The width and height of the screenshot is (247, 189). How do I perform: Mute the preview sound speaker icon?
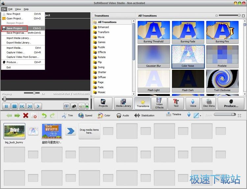(x=82, y=106)
